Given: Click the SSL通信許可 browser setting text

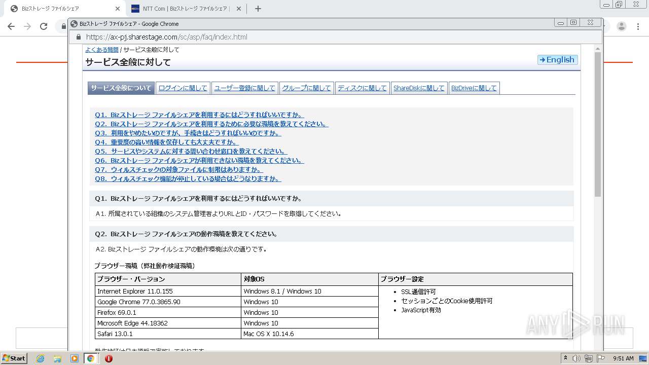Looking at the screenshot, I should [418, 292].
